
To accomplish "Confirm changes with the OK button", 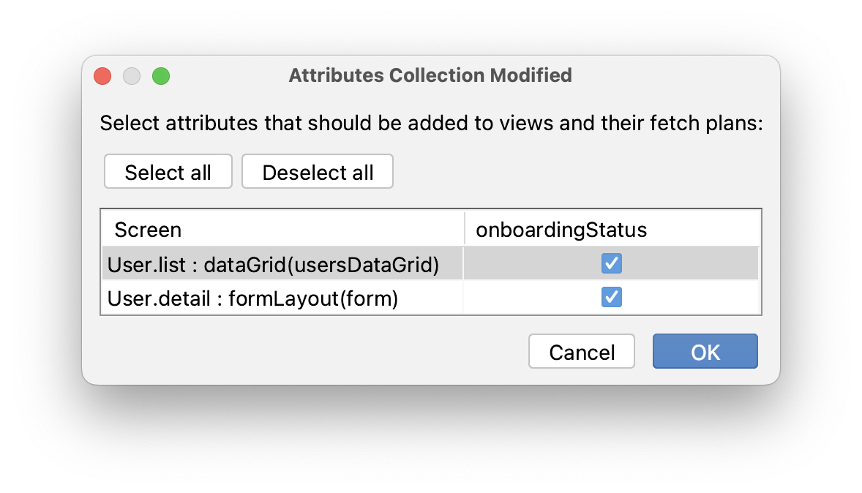I will [x=704, y=351].
